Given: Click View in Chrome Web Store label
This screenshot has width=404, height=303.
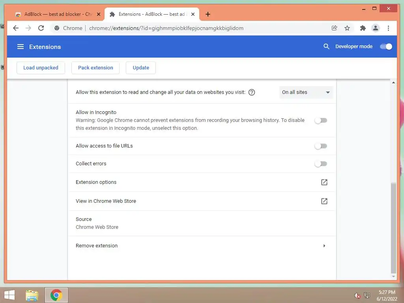Looking at the screenshot, I should (106, 201).
